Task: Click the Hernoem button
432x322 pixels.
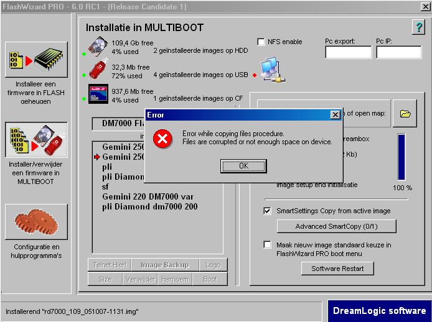Action: [x=175, y=279]
